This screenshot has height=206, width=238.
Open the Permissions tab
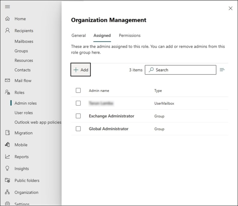(x=130, y=35)
